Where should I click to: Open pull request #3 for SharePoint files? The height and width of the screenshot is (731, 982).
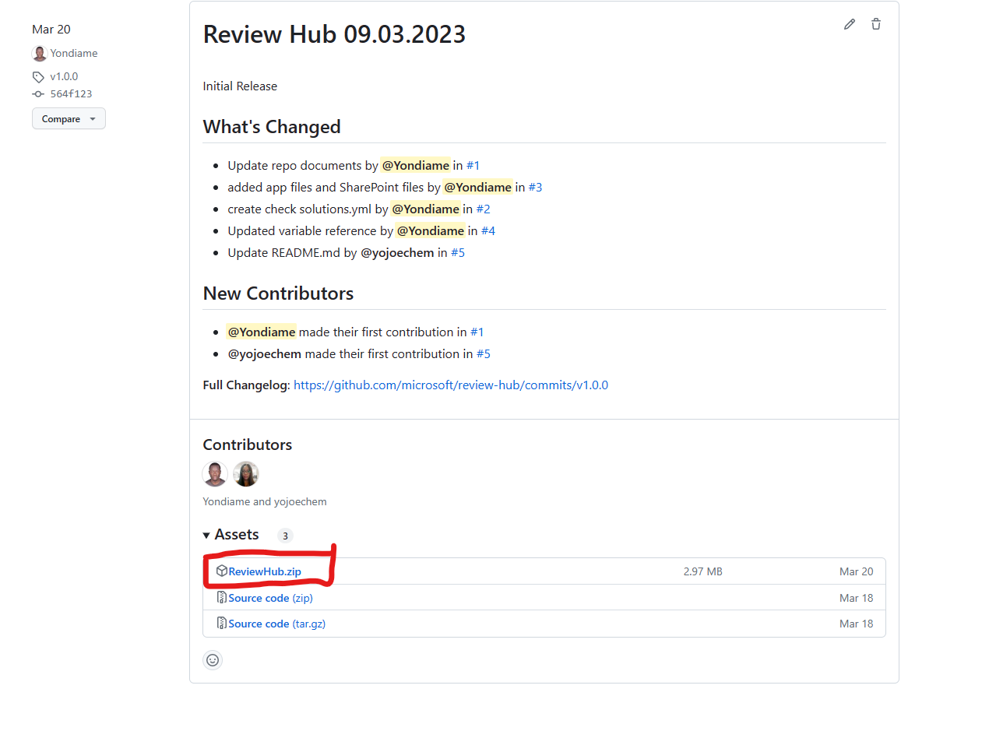pos(535,187)
